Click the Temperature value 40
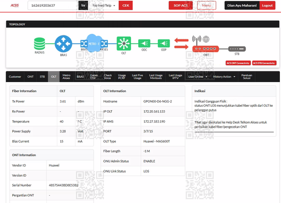The height and width of the screenshot is (203, 281). (x=61, y=121)
